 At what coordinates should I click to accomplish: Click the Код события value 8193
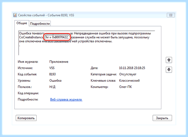click(52, 74)
